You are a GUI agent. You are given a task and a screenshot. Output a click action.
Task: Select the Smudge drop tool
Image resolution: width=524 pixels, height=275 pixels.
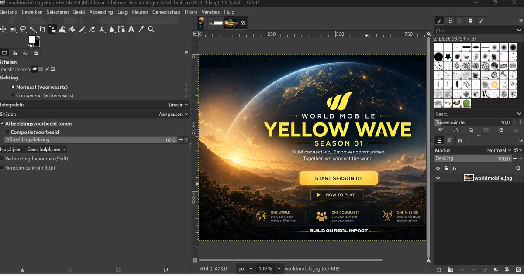pyautogui.click(x=112, y=29)
